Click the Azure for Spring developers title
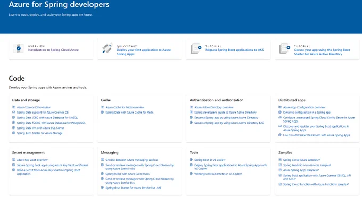This screenshot has height=198, width=362. (59, 4)
